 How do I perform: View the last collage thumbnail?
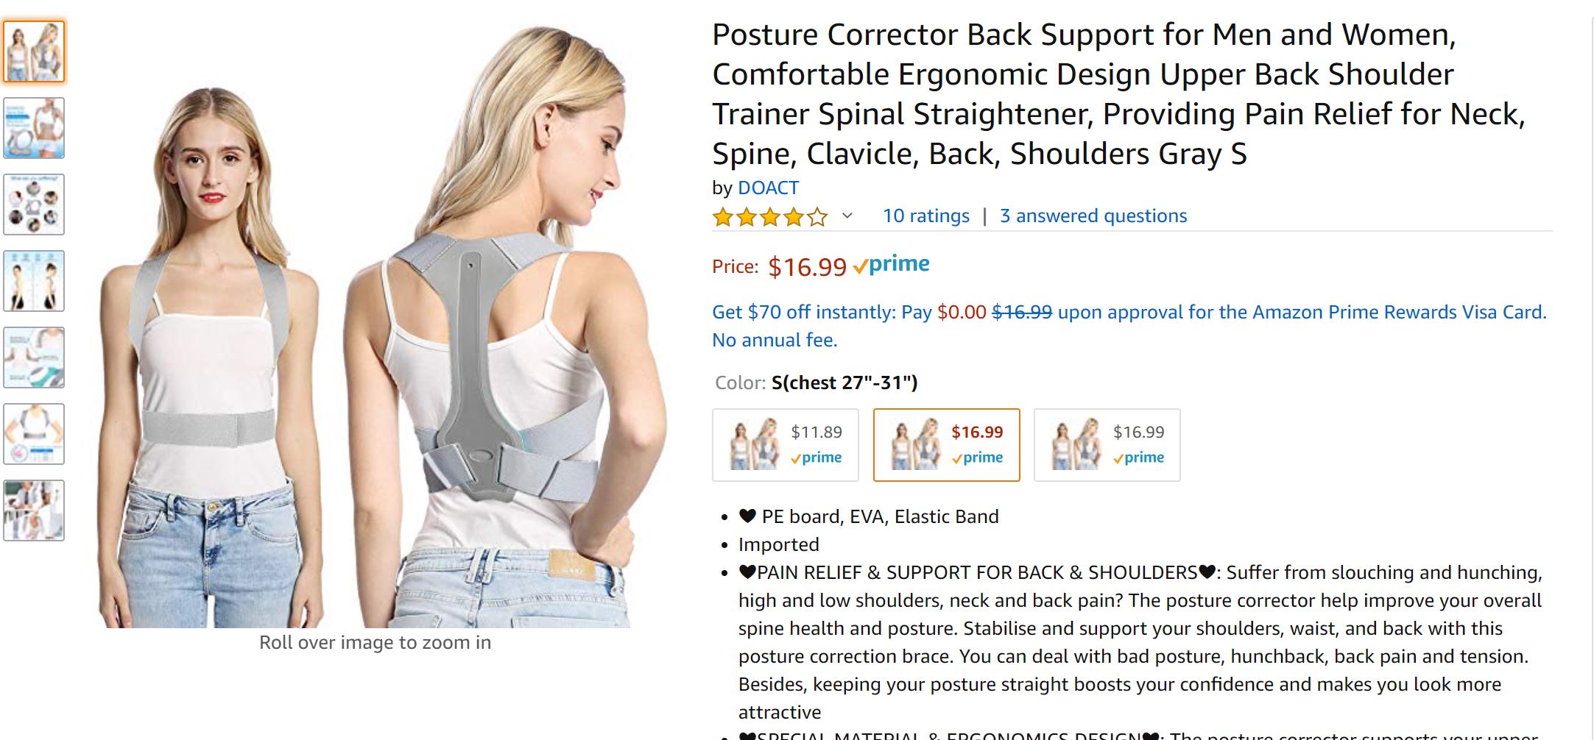point(34,510)
